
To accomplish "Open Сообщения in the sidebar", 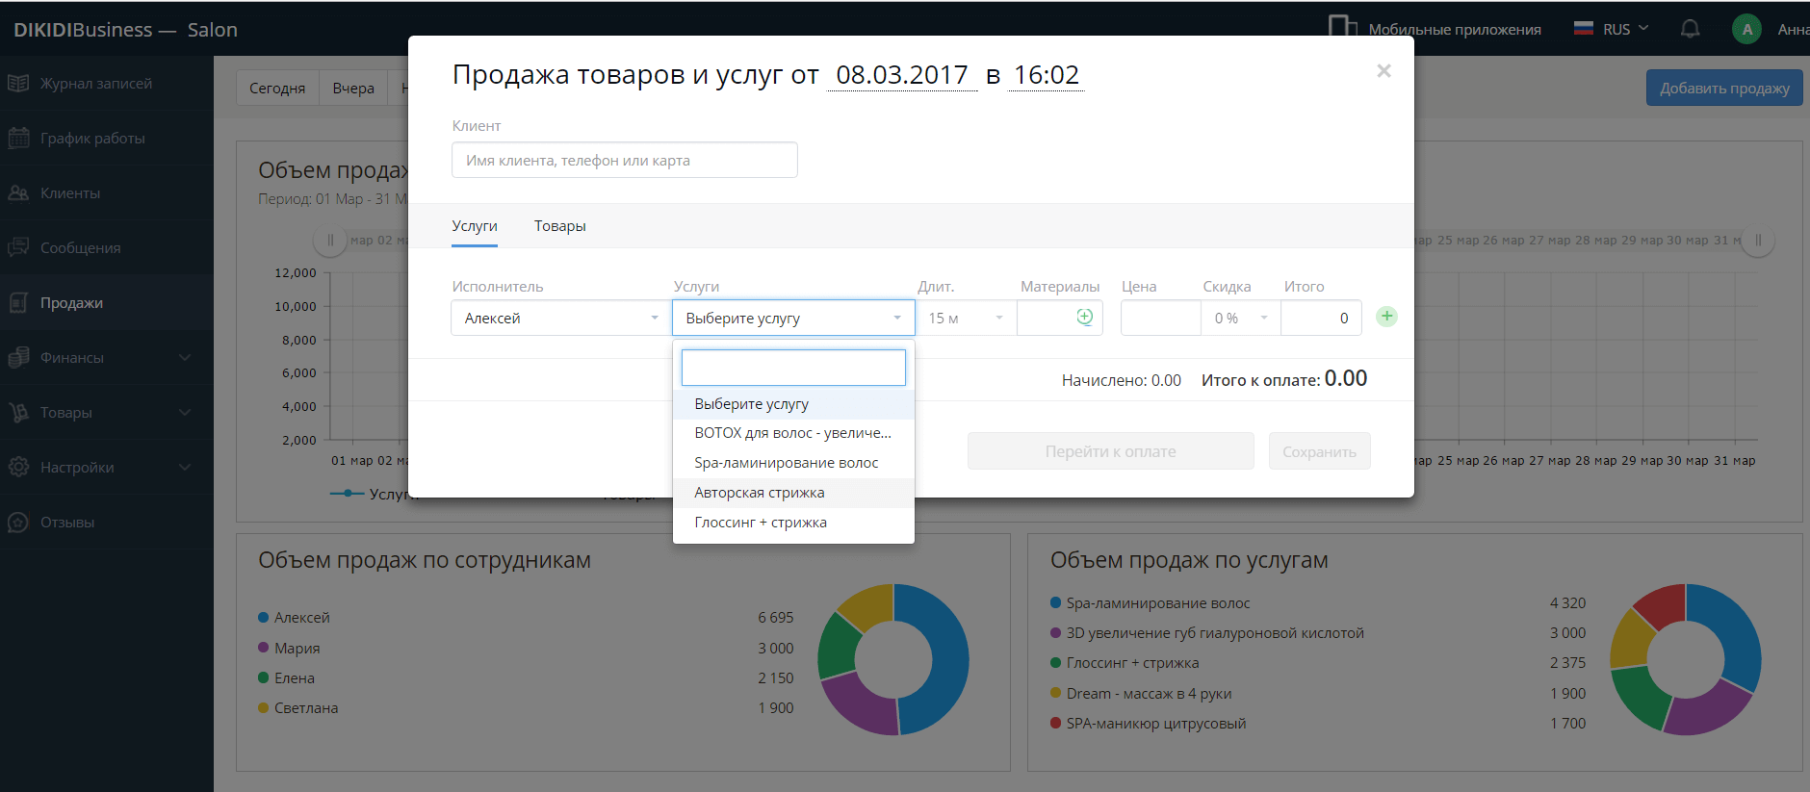I will point(80,248).
